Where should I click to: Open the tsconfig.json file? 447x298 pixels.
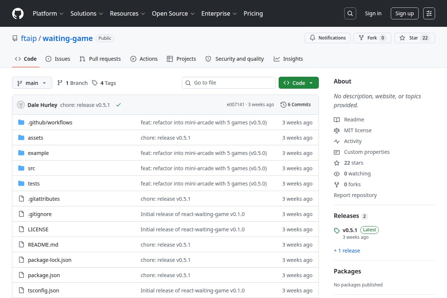point(43,290)
